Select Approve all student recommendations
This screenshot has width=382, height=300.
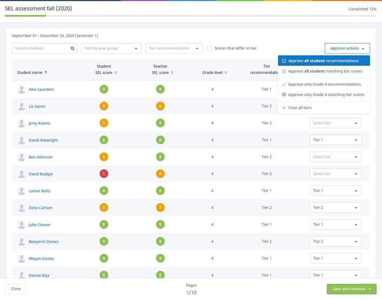click(x=324, y=61)
